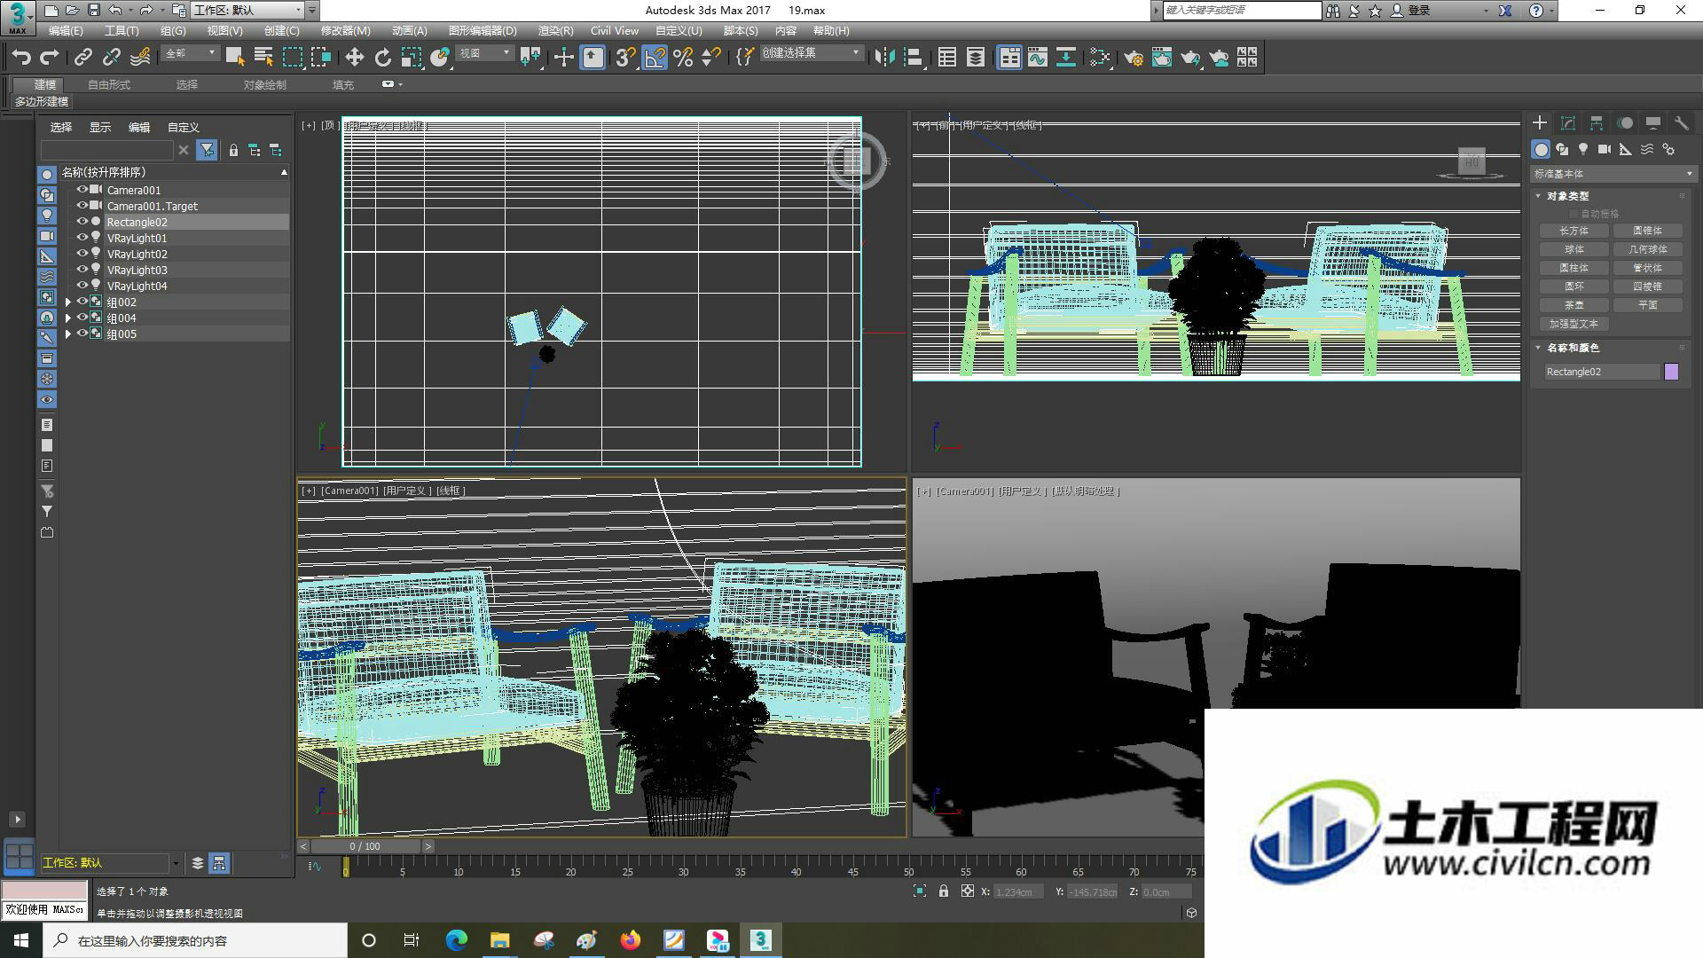Hide Camera001 using its eye icon
This screenshot has width=1703, height=958.
click(x=82, y=190)
